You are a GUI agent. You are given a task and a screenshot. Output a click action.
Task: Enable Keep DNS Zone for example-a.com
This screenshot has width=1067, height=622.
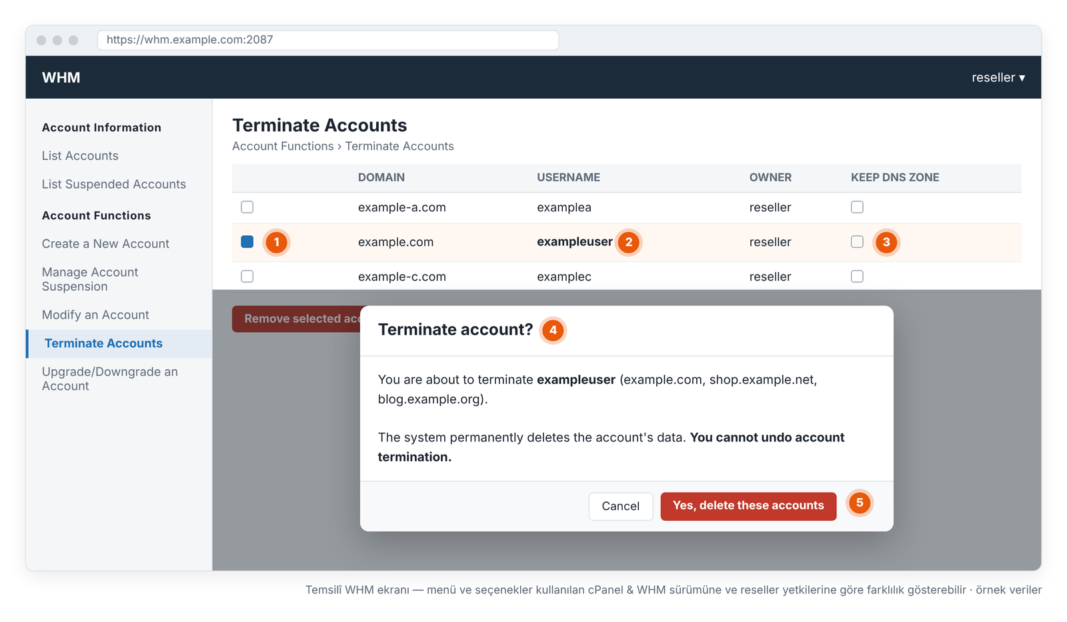[857, 207]
